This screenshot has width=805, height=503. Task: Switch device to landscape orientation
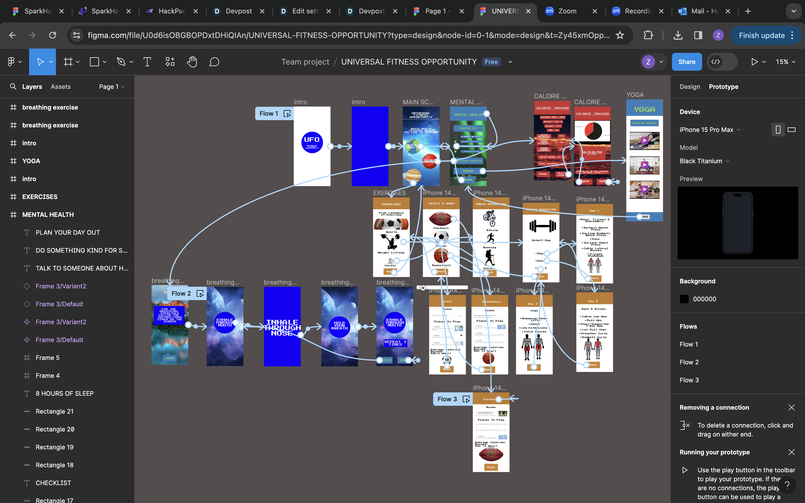792,130
